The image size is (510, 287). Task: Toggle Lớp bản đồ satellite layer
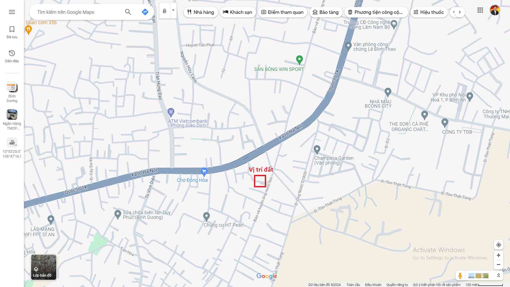[44, 267]
